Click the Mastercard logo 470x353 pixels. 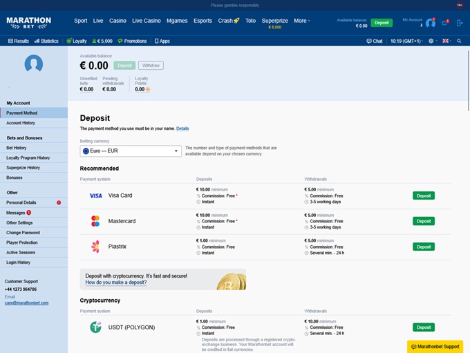click(x=95, y=221)
